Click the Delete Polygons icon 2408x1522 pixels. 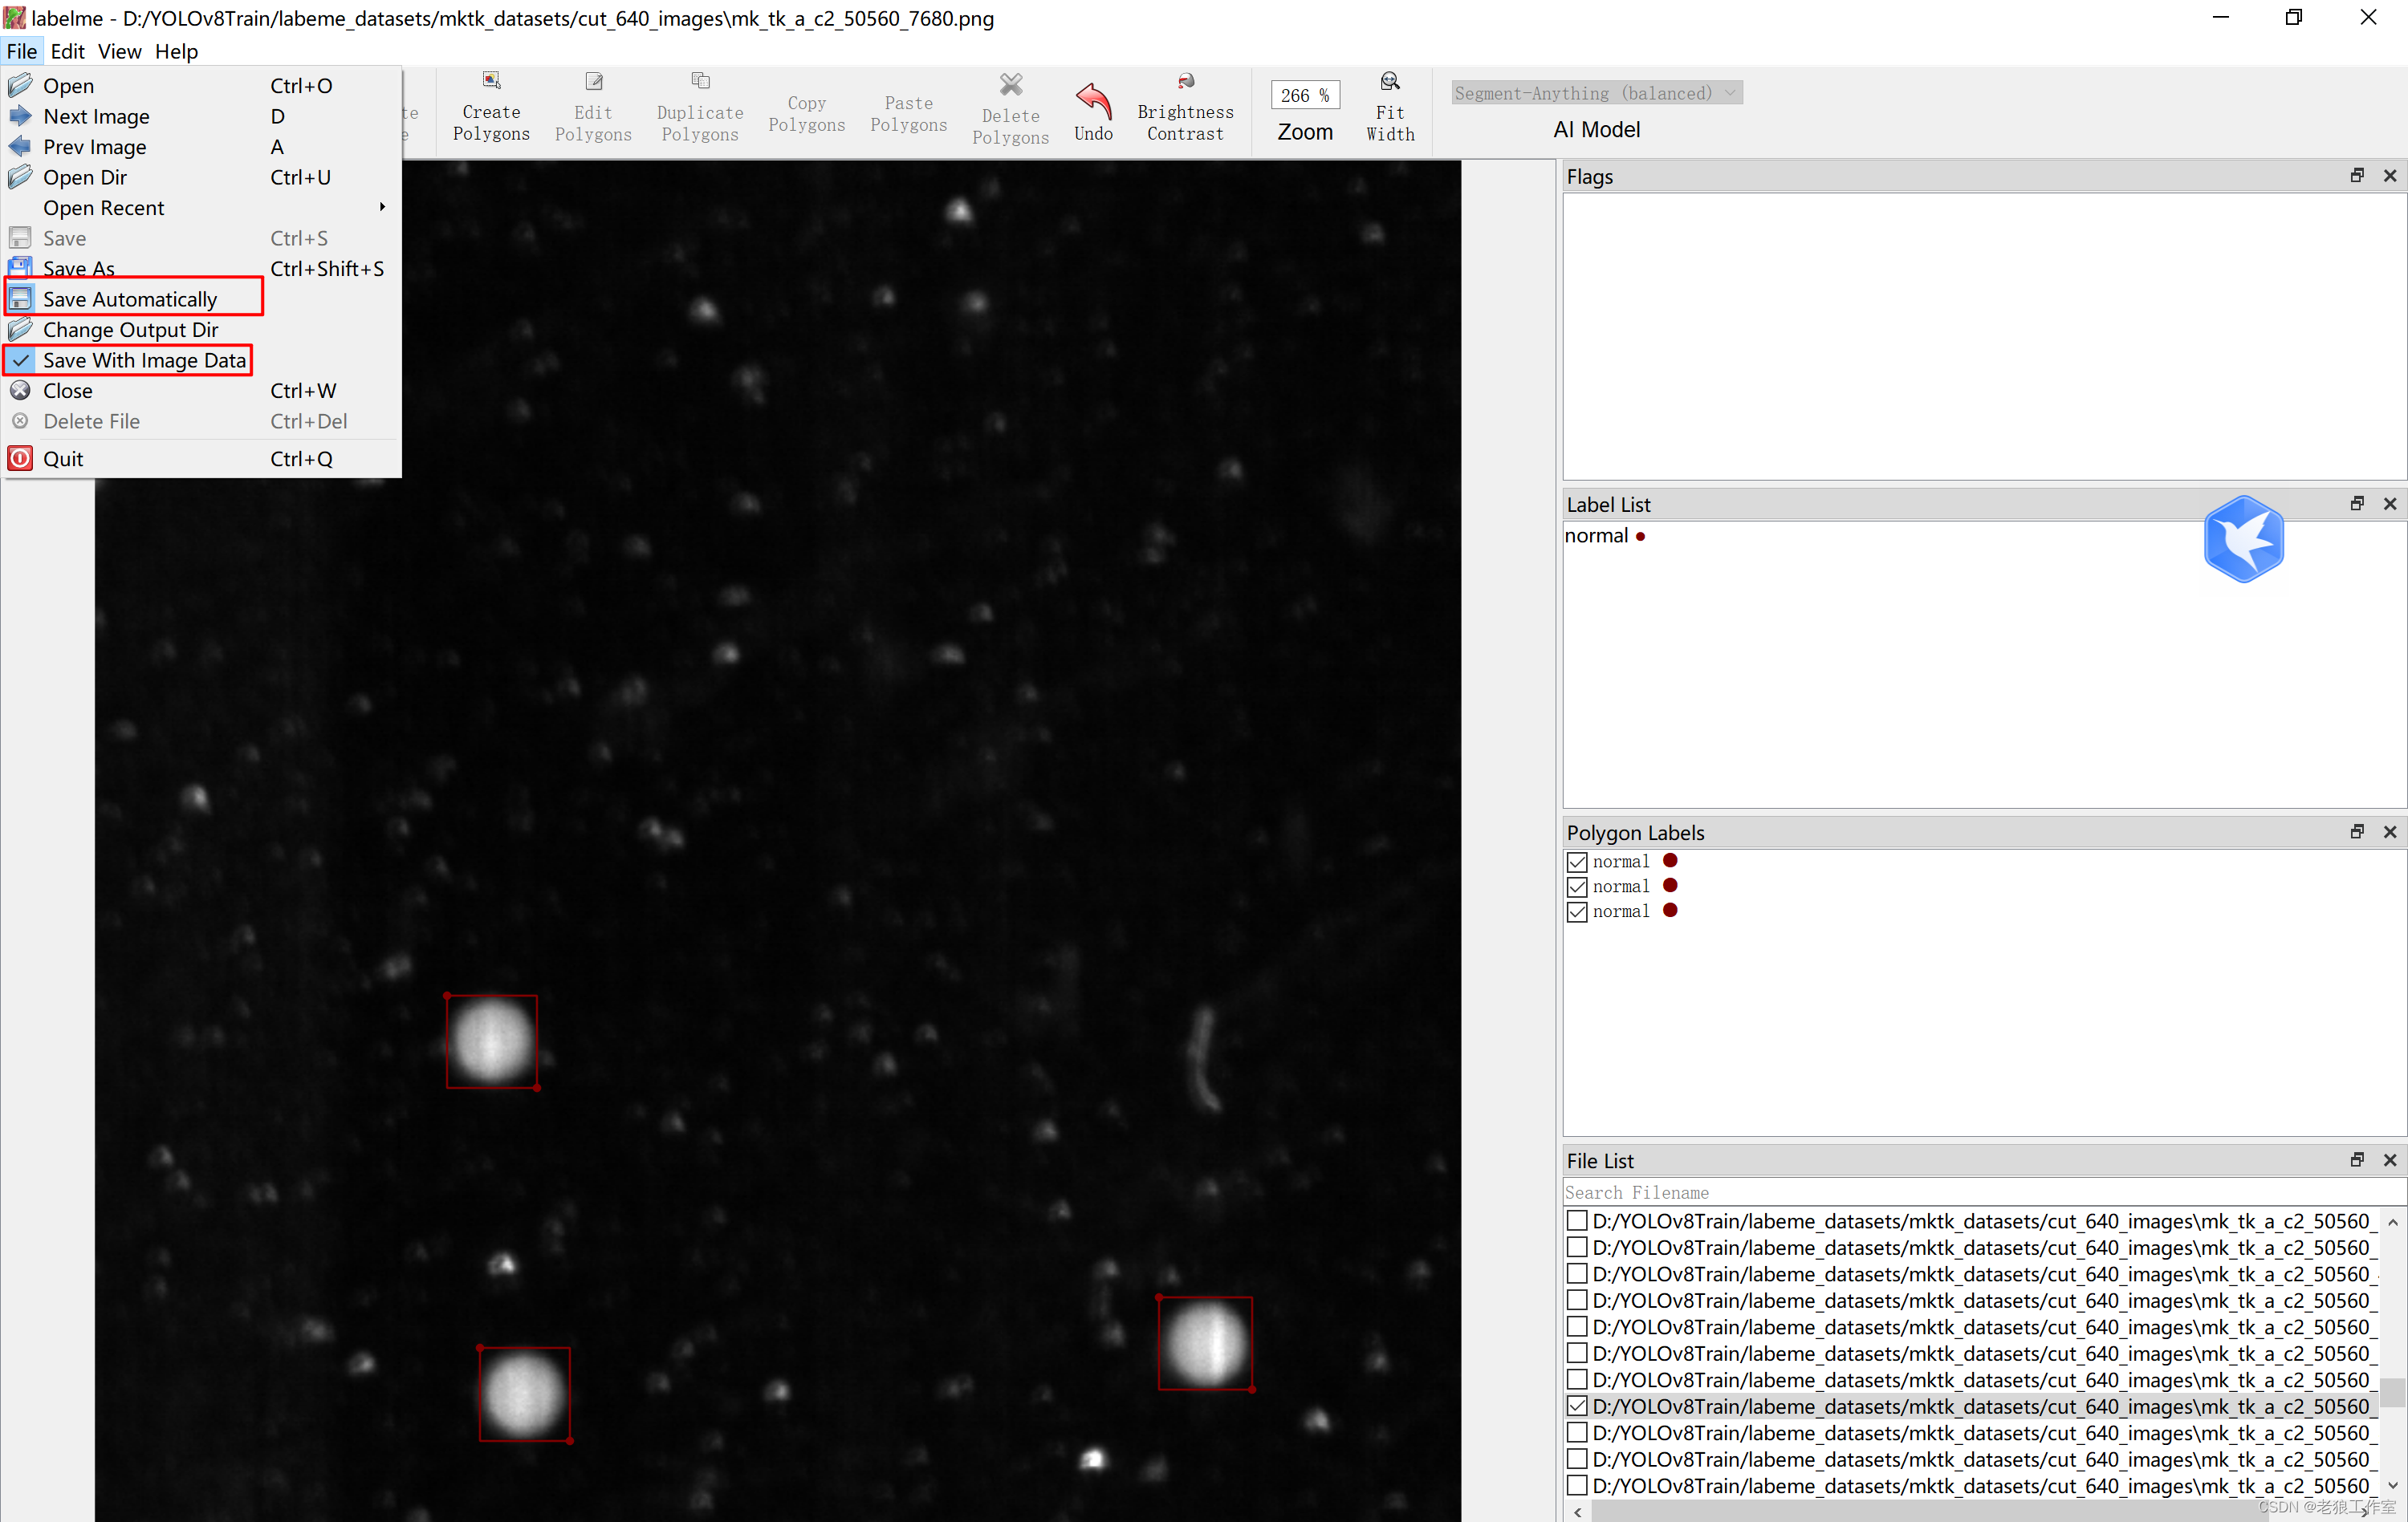(x=1010, y=85)
